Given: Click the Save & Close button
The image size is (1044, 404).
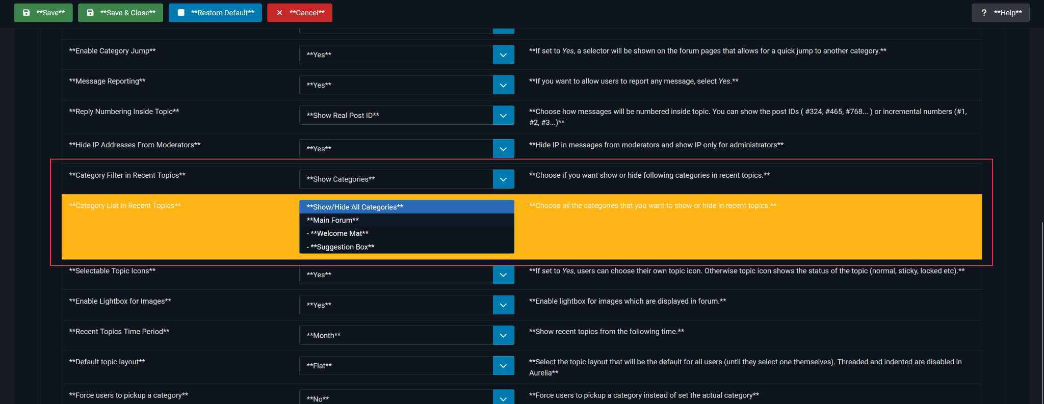Looking at the screenshot, I should click(120, 13).
